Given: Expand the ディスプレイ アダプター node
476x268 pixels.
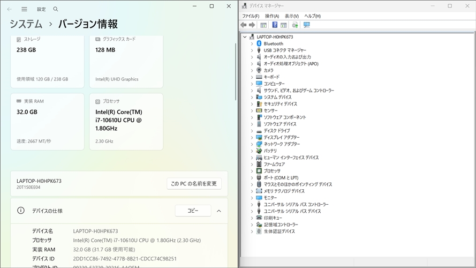Looking at the screenshot, I should coord(252,137).
